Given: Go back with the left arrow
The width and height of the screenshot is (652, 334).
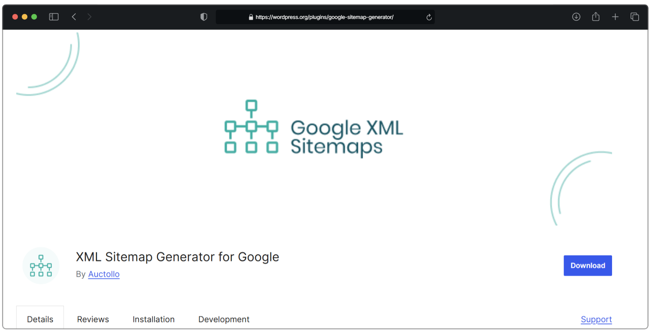Looking at the screenshot, I should click(x=74, y=17).
